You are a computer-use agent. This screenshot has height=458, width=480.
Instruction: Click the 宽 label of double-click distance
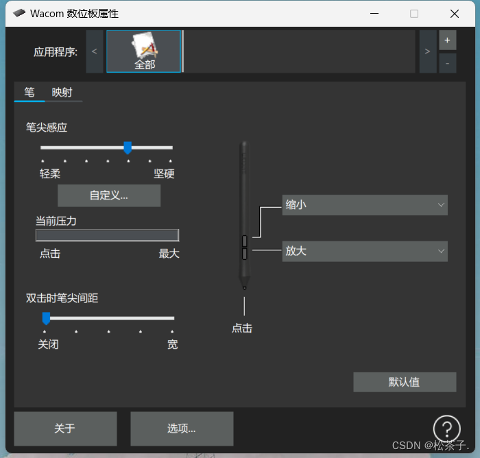(172, 344)
